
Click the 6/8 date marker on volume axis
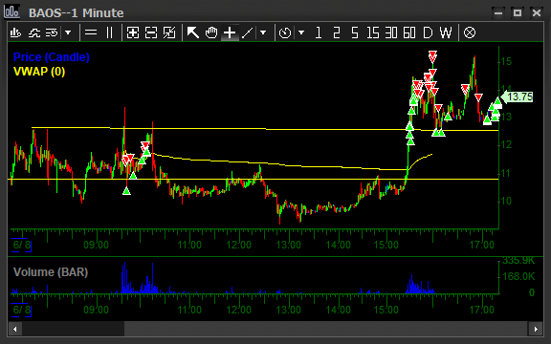(21, 310)
